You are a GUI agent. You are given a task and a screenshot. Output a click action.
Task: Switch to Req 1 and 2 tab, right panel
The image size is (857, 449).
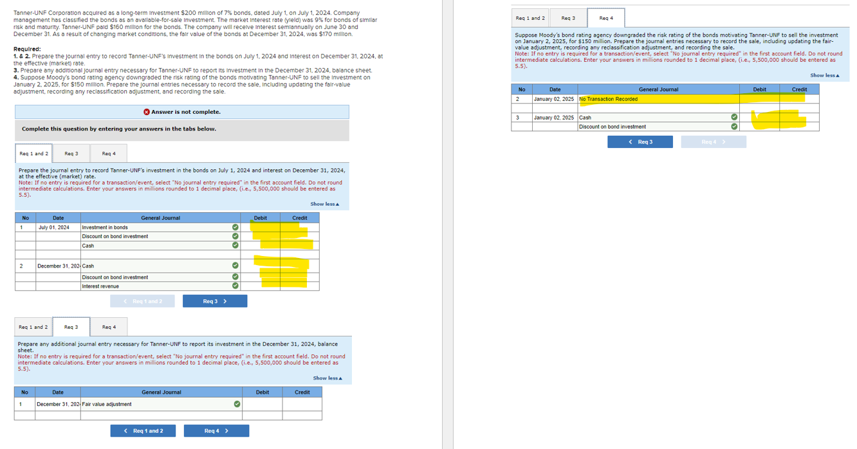coord(530,18)
